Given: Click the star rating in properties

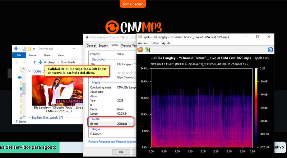Looking at the screenshot, I should [127, 73].
